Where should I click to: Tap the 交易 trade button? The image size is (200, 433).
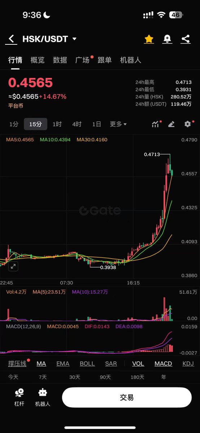click(127, 397)
